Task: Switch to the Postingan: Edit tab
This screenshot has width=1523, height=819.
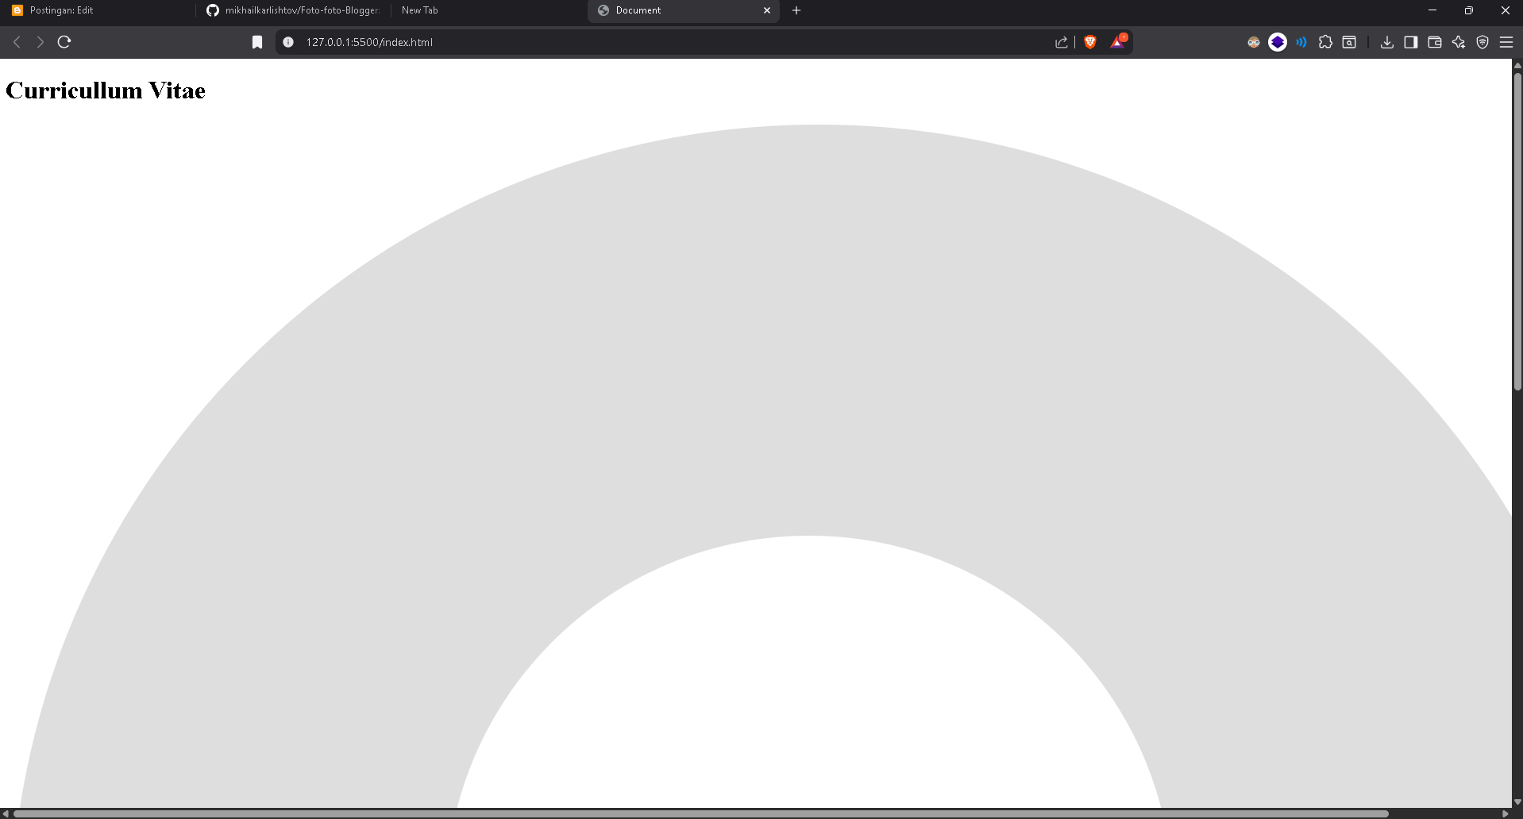Action: pyautogui.click(x=98, y=10)
